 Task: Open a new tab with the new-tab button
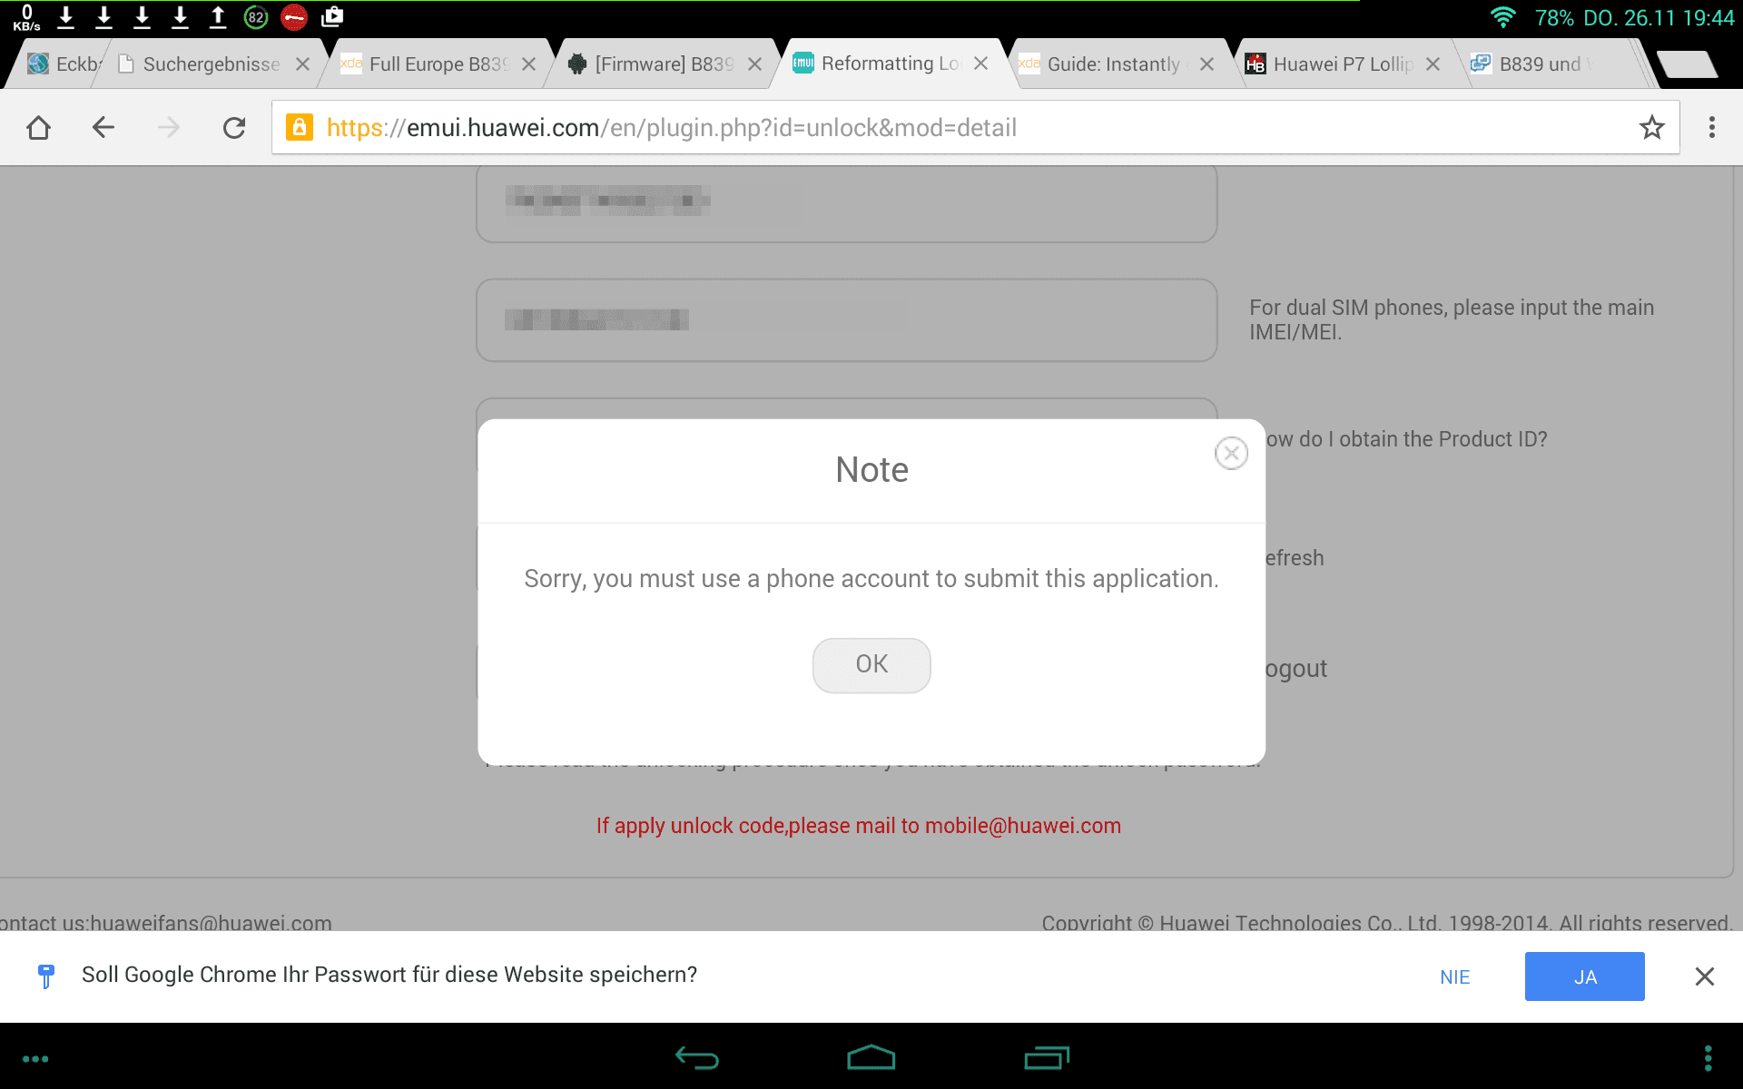click(x=1687, y=64)
